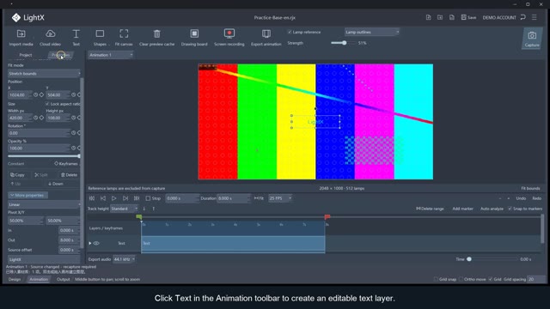Open the Stretch bounds fit mode dropdown
This screenshot has height=309, width=550.
tap(44, 74)
